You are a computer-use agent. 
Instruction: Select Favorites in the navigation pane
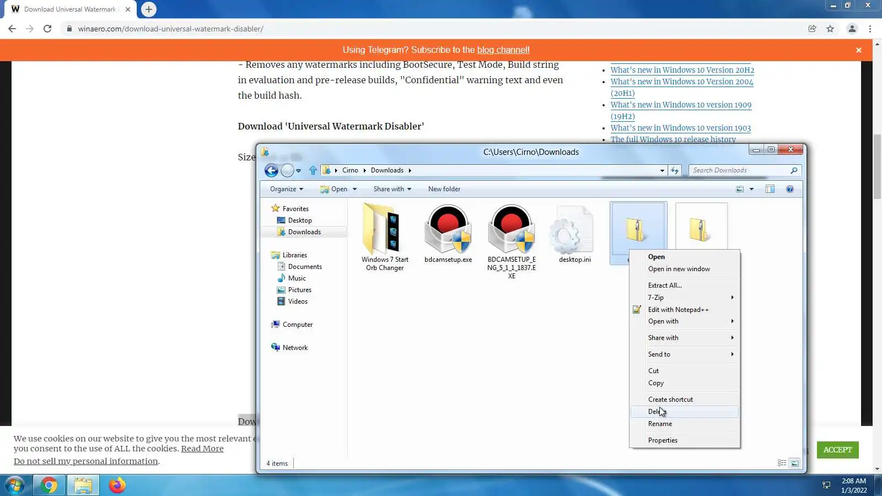[295, 209]
